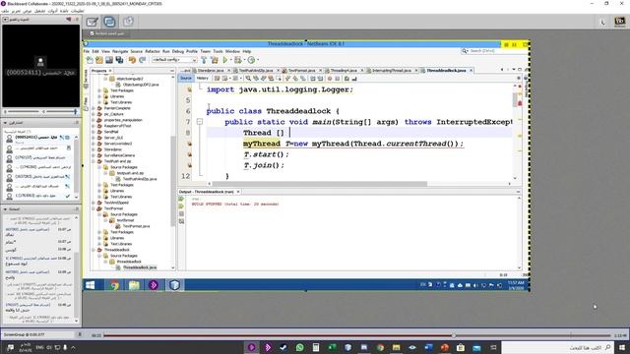Click the NetBeans search input field
Viewport: 630px width, 354px height.
point(493,51)
